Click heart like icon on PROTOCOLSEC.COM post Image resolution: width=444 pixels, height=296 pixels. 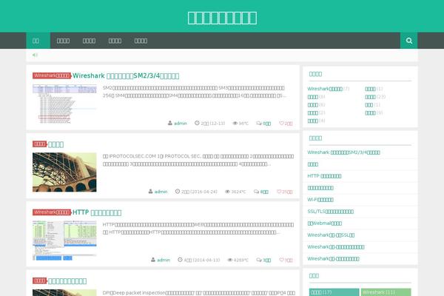pos(279,192)
